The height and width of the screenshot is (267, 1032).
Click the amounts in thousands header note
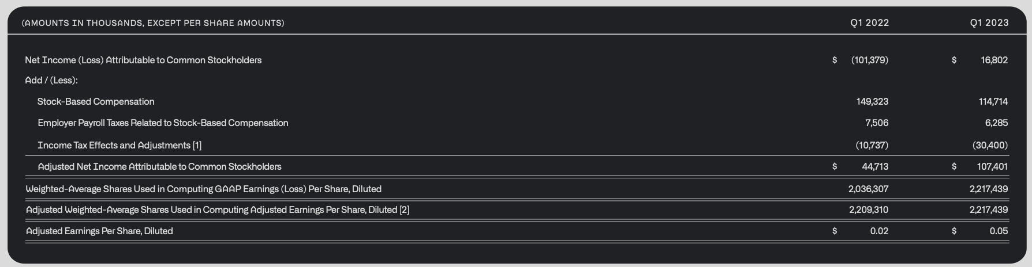[x=153, y=23]
